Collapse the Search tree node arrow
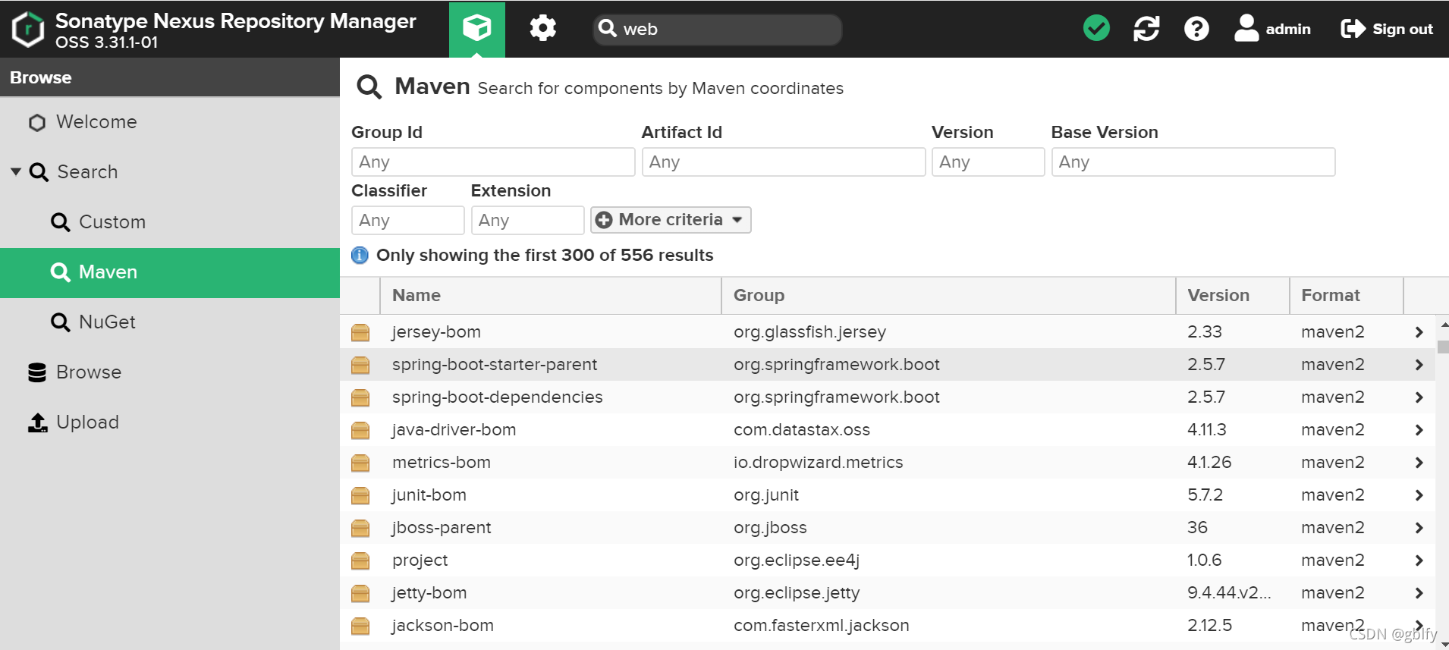Viewport: 1449px width, 650px height. pos(16,171)
